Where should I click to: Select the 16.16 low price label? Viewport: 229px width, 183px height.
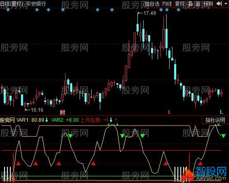37,110
